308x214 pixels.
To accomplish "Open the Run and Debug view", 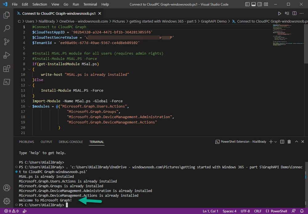I will pos(7,55).
